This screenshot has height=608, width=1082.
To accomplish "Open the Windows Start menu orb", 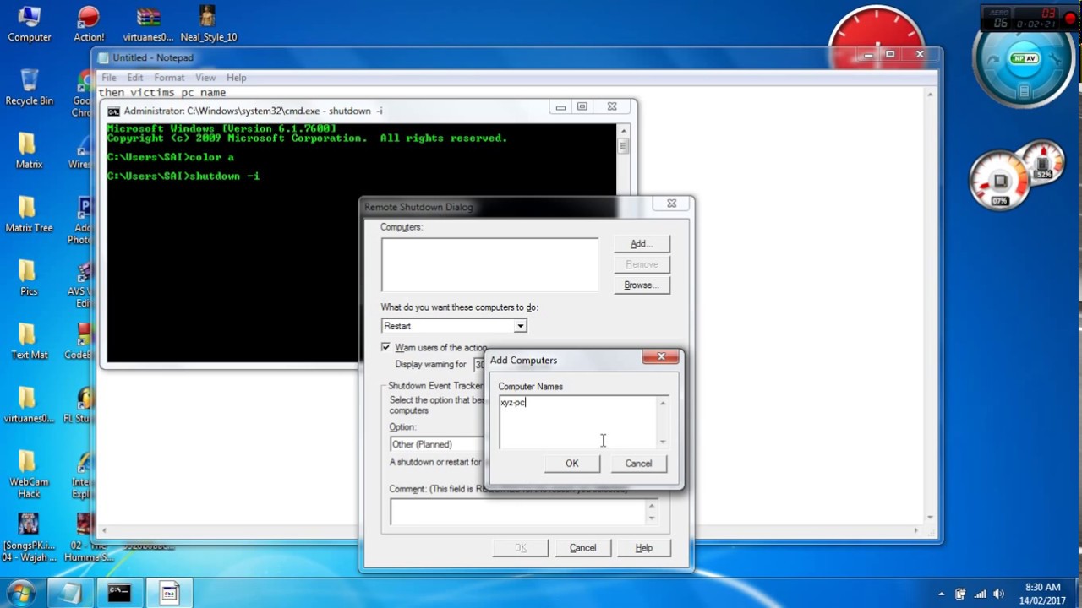I will 20,593.
